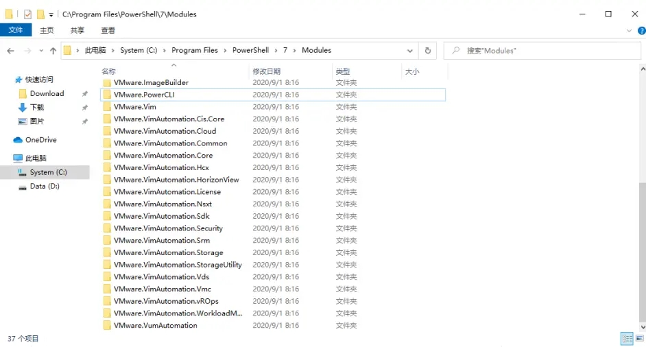This screenshot has height=347, width=646.
Task: Switch to the 共享 ribbon tab
Action: (77, 30)
